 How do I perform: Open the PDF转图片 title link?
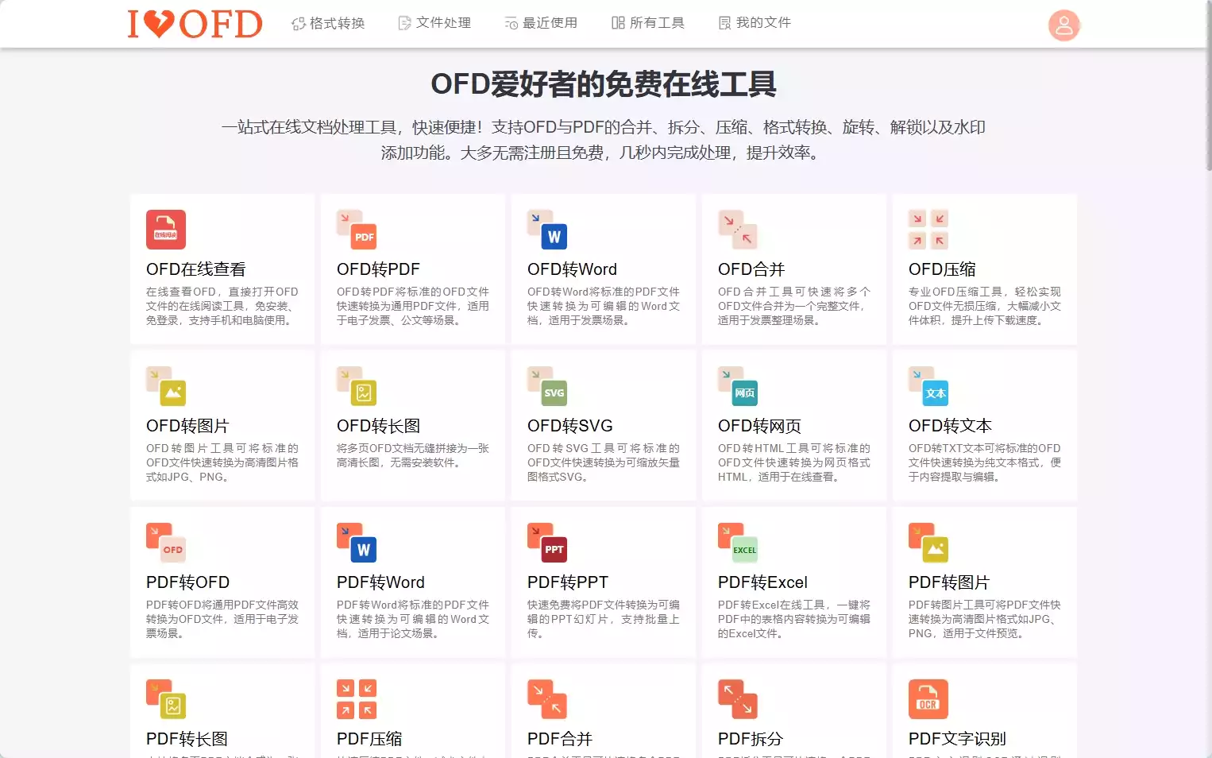(x=949, y=582)
